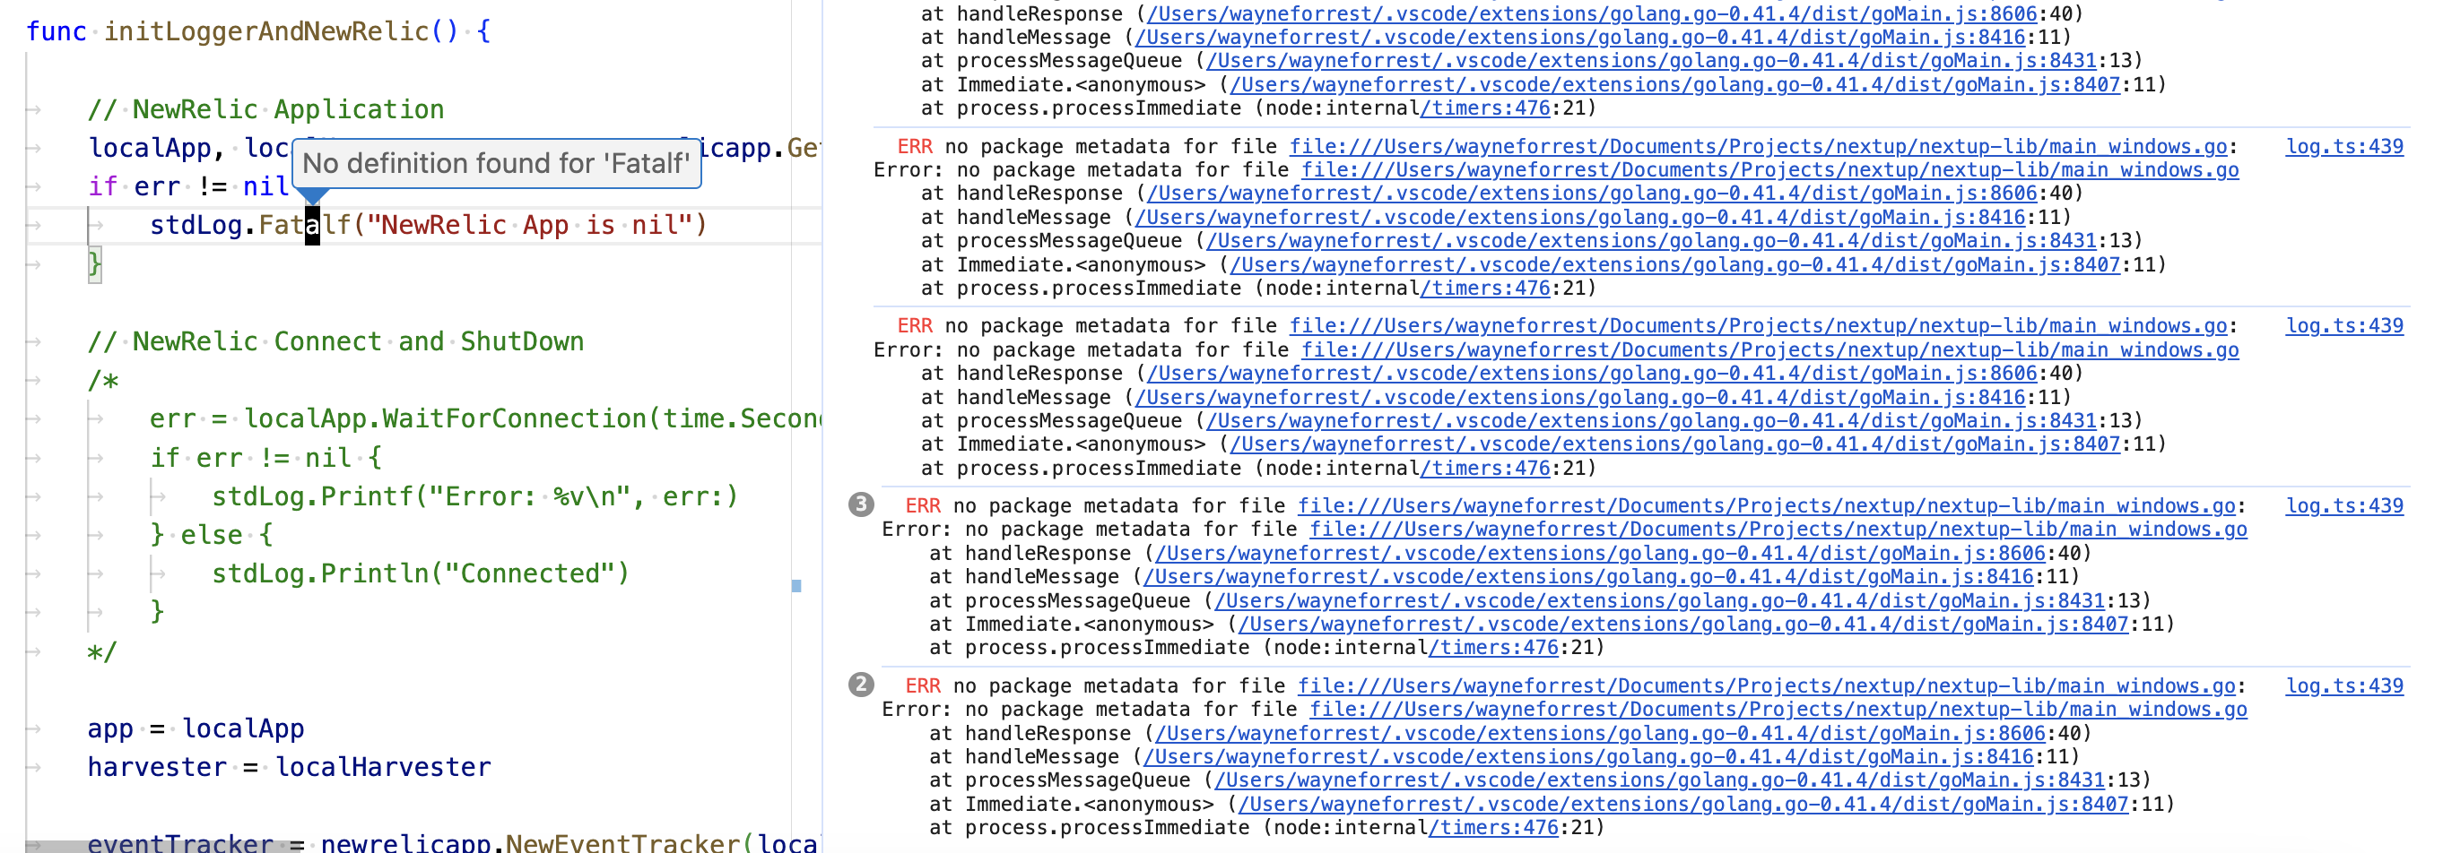Viewport: 2443px width, 853px height.
Task: Click '// NewRelic Connect and ShutDown' comment
Action: 335,341
